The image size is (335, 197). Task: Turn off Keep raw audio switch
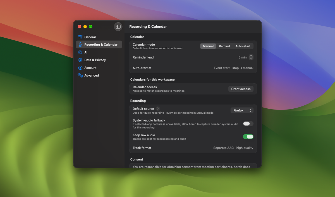click(x=248, y=137)
